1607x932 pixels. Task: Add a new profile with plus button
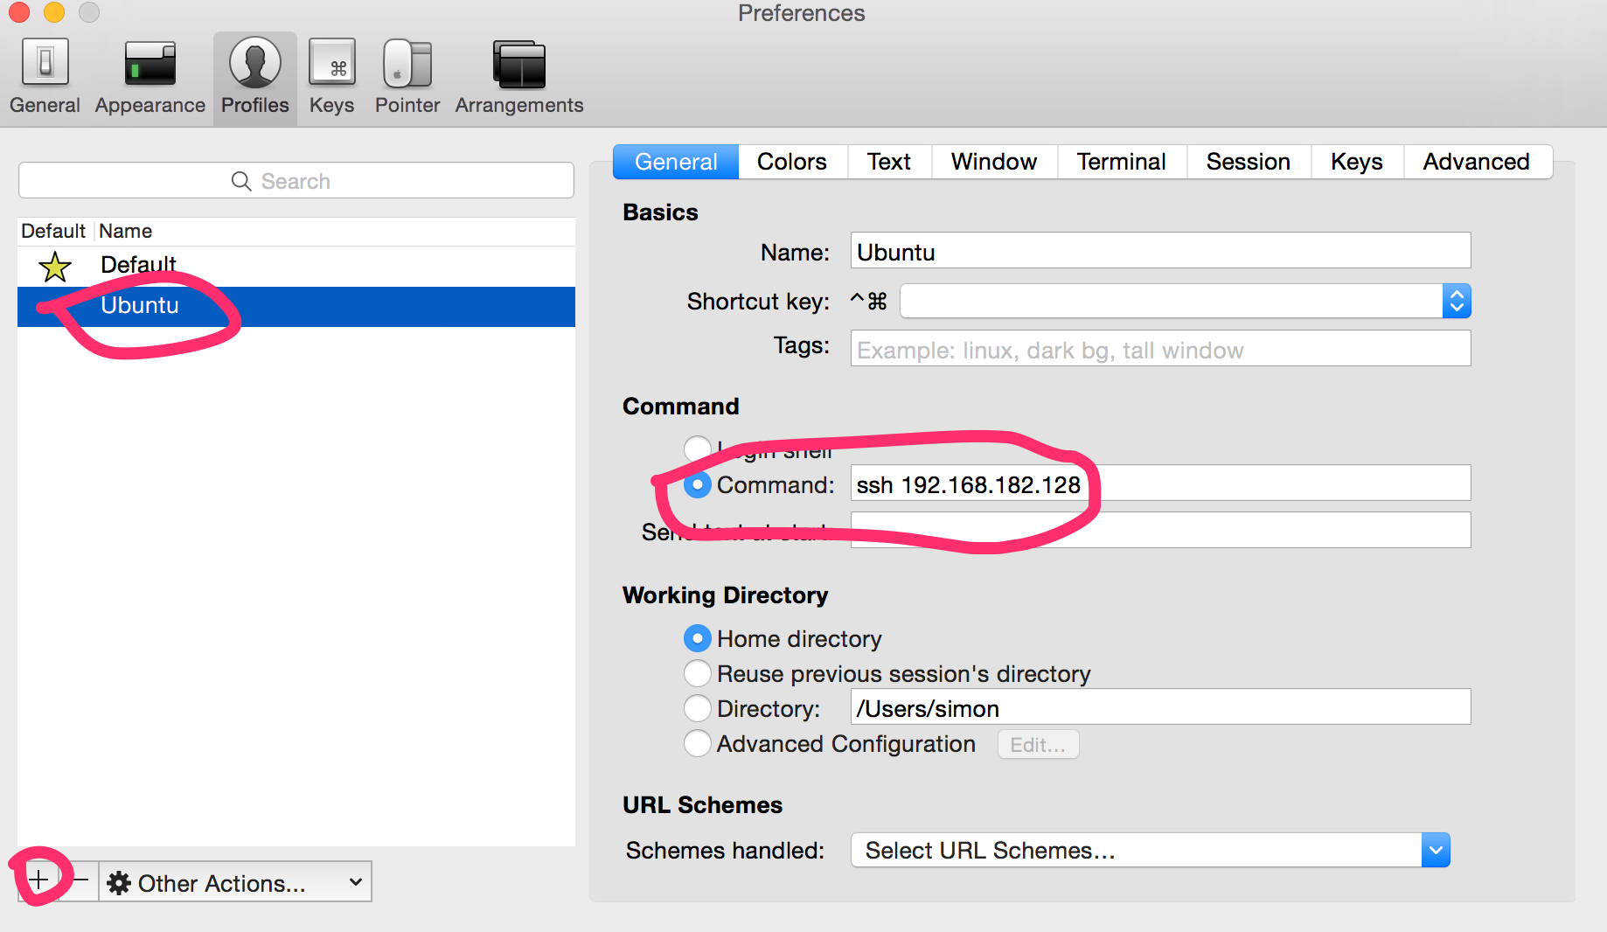point(38,880)
